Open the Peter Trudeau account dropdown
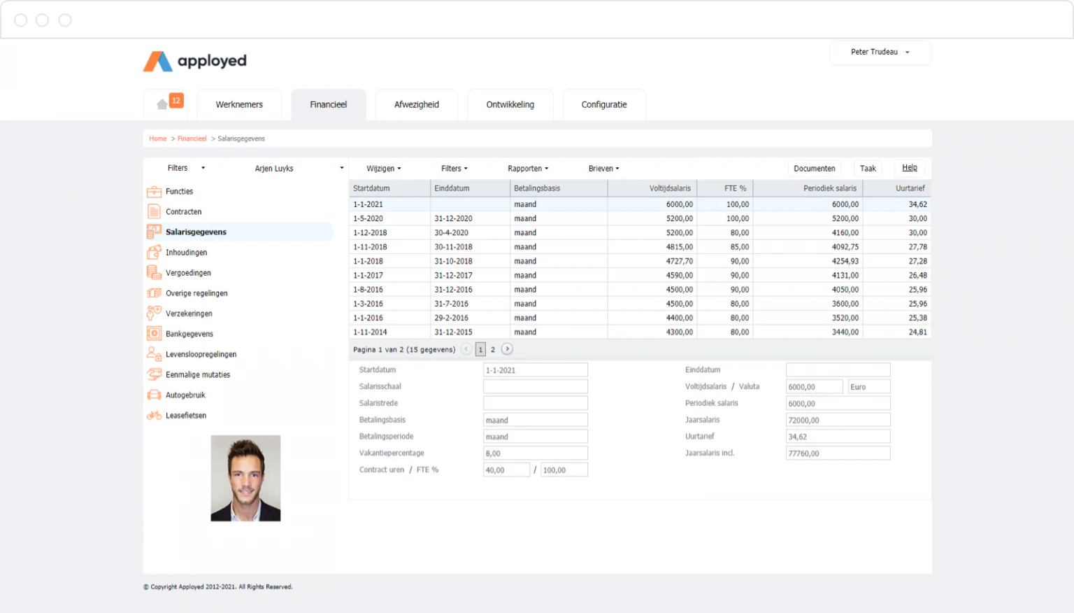 click(879, 52)
